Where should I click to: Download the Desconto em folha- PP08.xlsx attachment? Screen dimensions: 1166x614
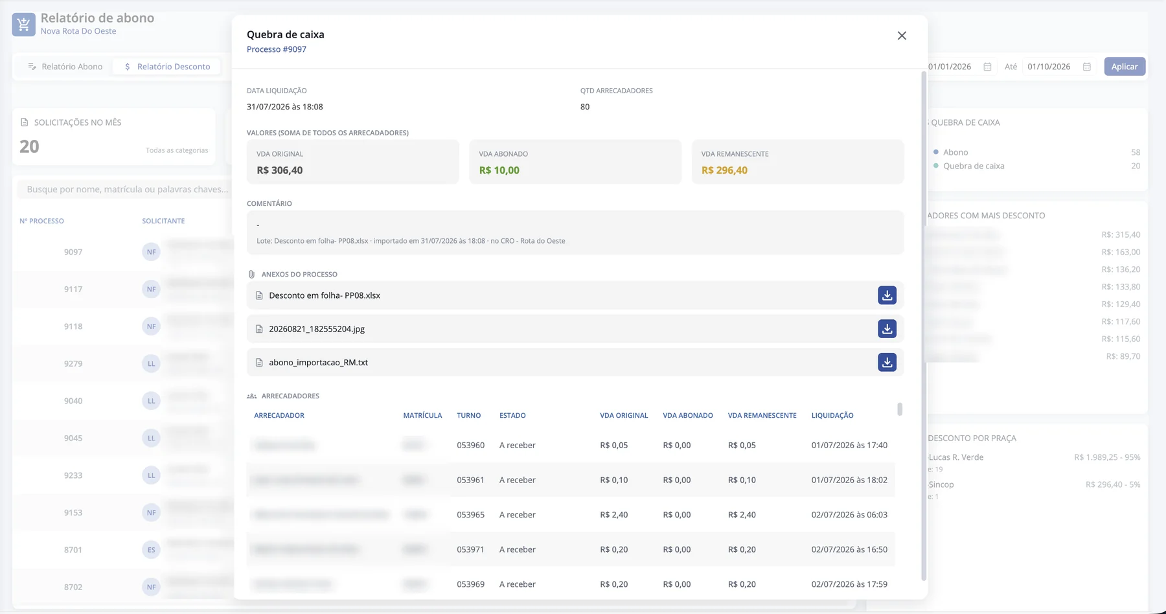click(x=887, y=295)
